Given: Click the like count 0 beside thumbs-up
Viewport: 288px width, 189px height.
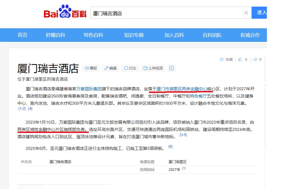Looking at the screenshot, I should (246, 60).
